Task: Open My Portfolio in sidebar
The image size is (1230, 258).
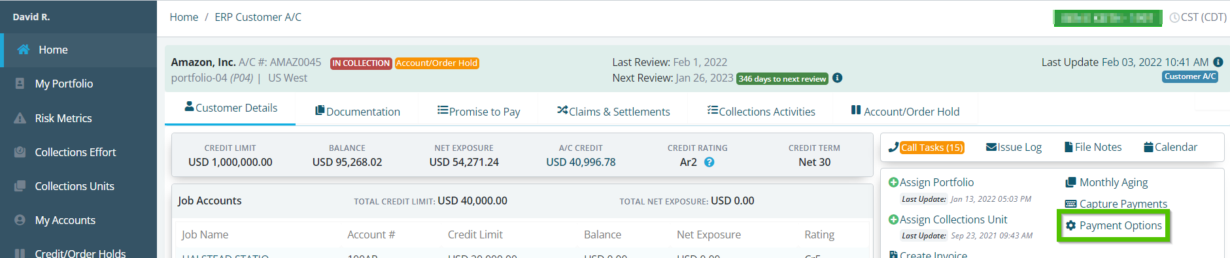Action: [x=64, y=84]
